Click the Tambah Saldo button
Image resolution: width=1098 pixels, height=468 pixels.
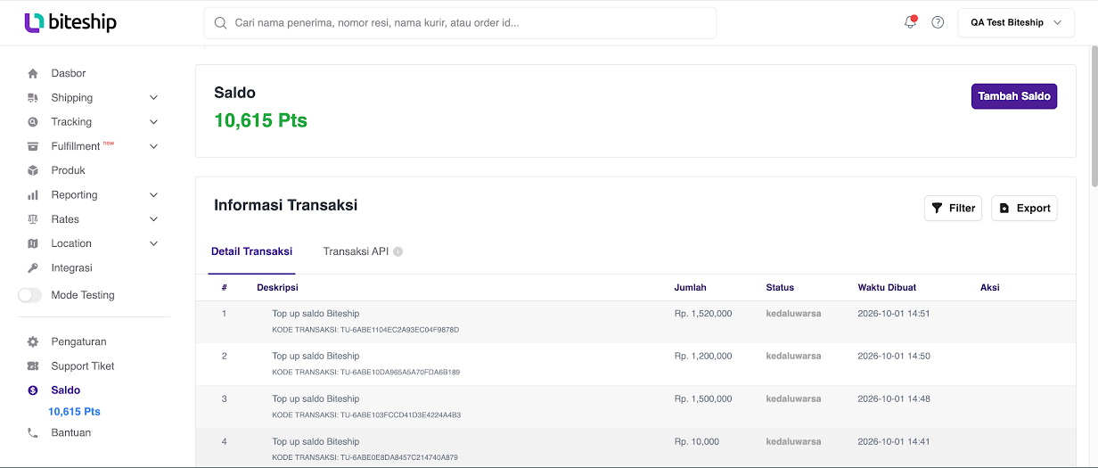1014,96
